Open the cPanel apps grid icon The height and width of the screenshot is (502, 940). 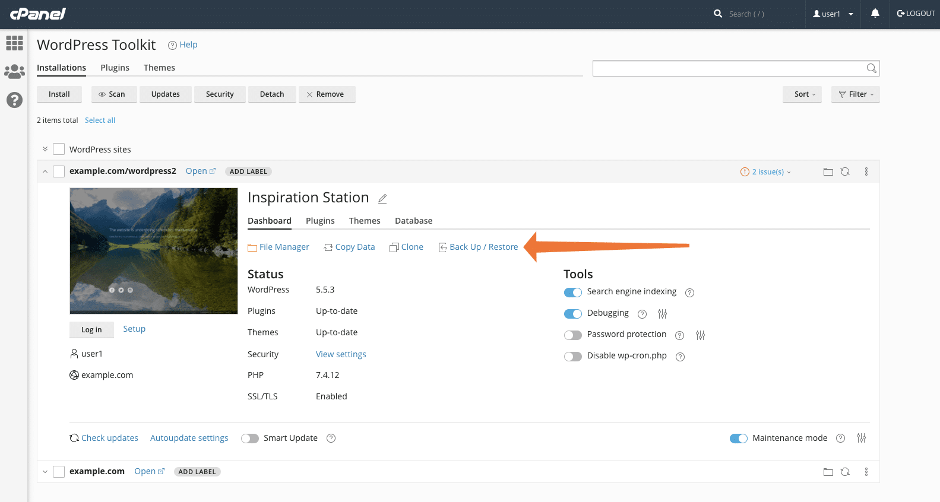pos(14,43)
